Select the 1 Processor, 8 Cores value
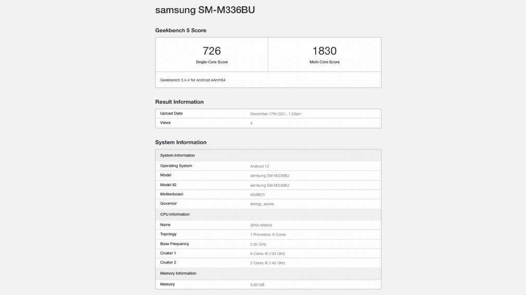The width and height of the screenshot is (526, 295). pos(268,234)
